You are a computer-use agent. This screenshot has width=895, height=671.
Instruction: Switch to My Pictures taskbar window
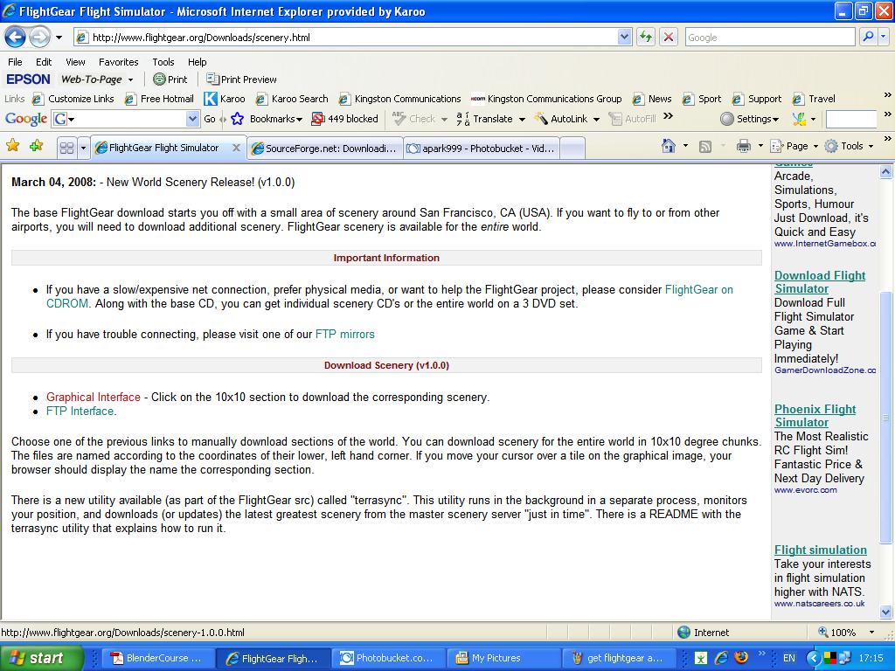[x=504, y=658]
